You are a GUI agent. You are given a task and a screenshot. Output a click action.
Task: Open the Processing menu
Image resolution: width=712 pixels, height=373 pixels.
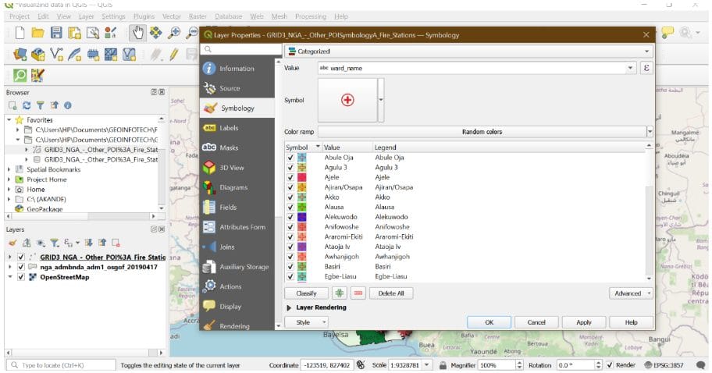[310, 16]
